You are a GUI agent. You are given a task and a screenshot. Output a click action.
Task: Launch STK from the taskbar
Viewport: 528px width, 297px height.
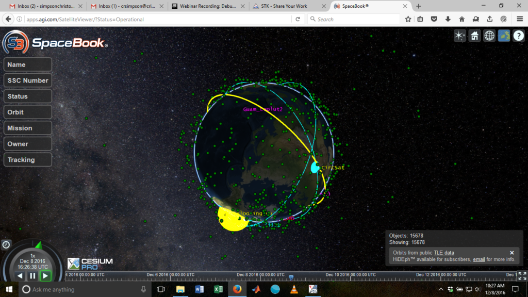click(x=313, y=289)
